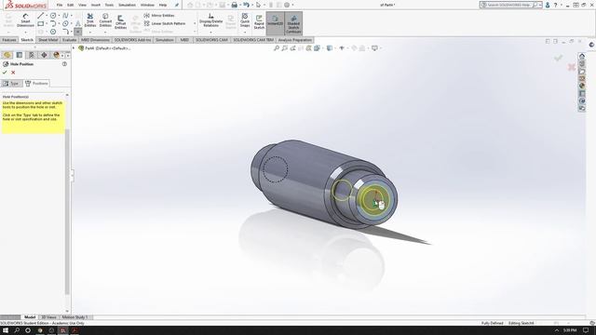596x335 pixels.
Task: Pick the Sketch Fillet tool
Action: (65, 32)
